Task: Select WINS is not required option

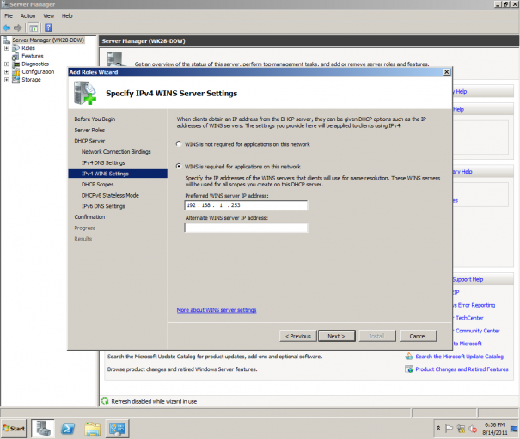Action: [179, 144]
